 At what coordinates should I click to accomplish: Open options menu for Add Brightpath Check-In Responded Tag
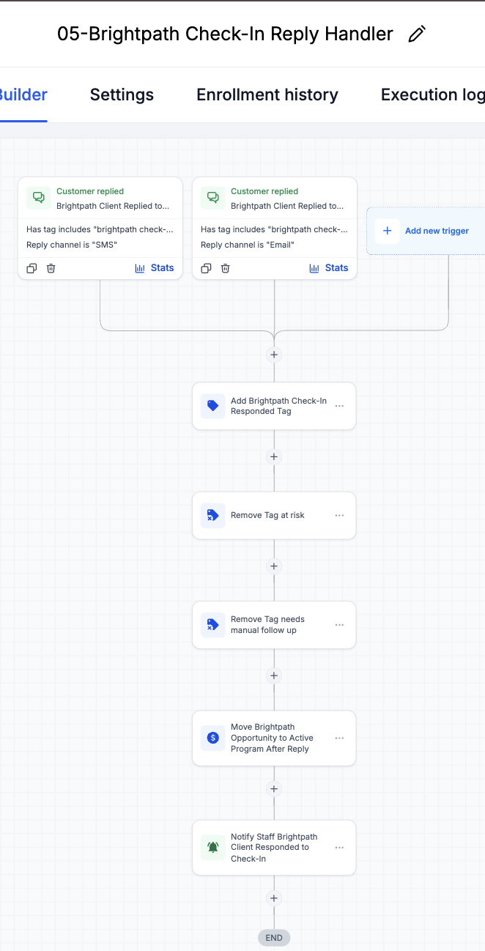pos(339,406)
